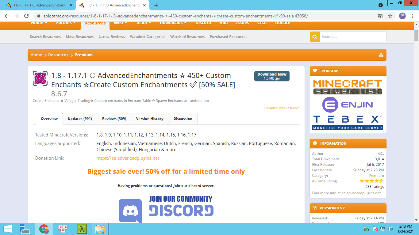Open File Explorer from taskbar

coord(100,229)
